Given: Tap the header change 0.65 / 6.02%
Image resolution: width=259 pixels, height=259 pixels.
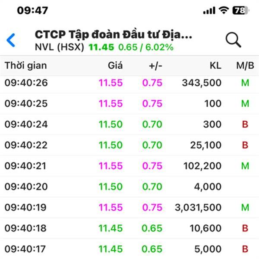Looking at the screenshot, I should (146, 47).
